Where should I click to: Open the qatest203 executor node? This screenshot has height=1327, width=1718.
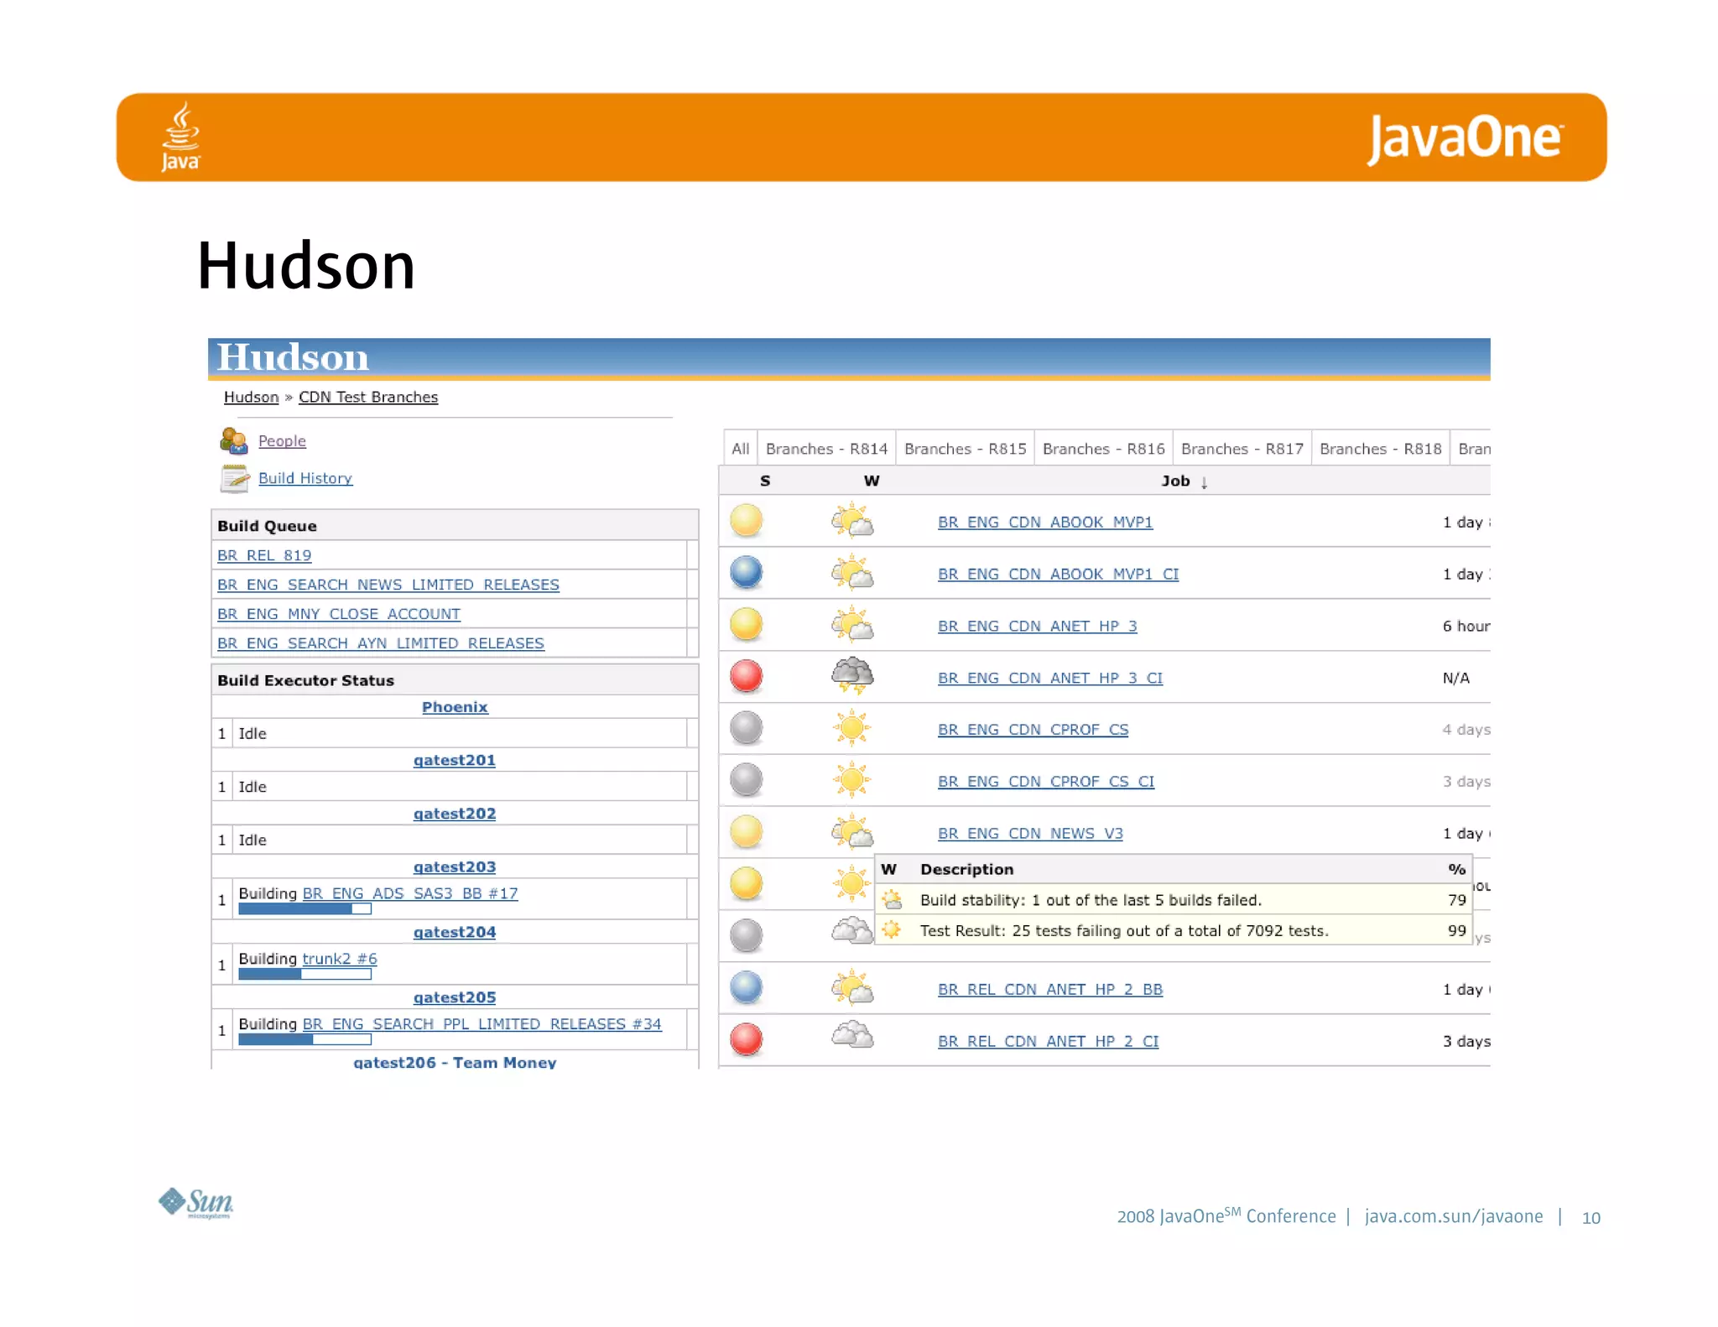click(455, 867)
